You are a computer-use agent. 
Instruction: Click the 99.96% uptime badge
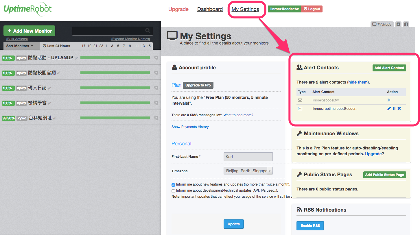[x=9, y=118]
